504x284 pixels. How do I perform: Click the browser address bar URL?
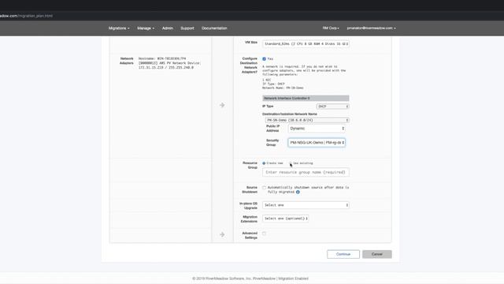(26, 16)
